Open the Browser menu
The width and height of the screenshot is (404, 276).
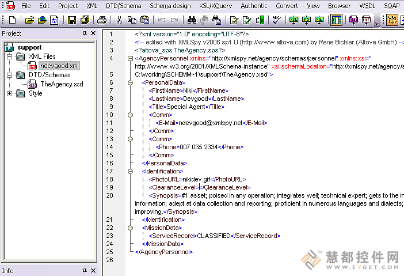[x=339, y=6]
